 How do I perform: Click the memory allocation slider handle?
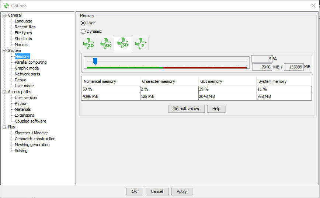[x=95, y=61]
